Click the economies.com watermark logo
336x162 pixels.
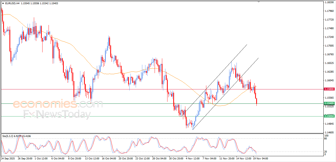(x=57, y=104)
